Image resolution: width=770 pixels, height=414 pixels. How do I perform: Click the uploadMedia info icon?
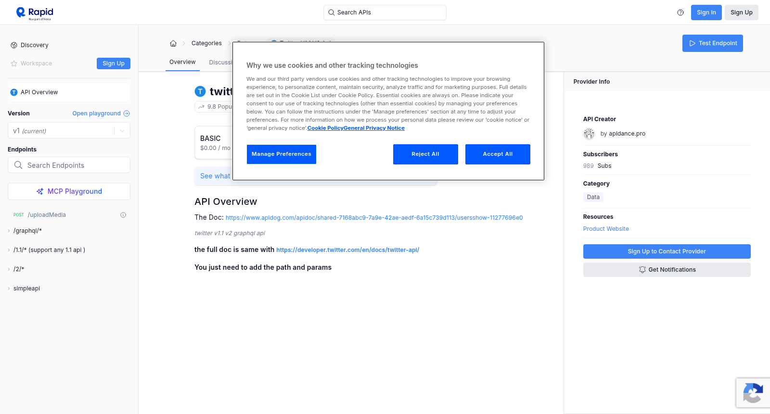[123, 215]
